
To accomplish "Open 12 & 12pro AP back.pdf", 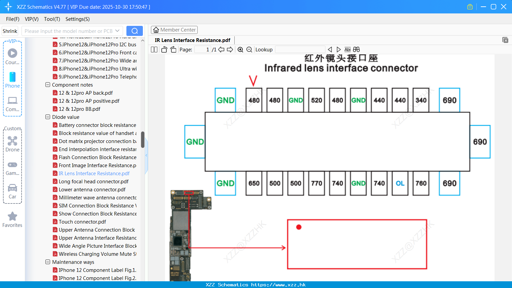I will pos(86,93).
